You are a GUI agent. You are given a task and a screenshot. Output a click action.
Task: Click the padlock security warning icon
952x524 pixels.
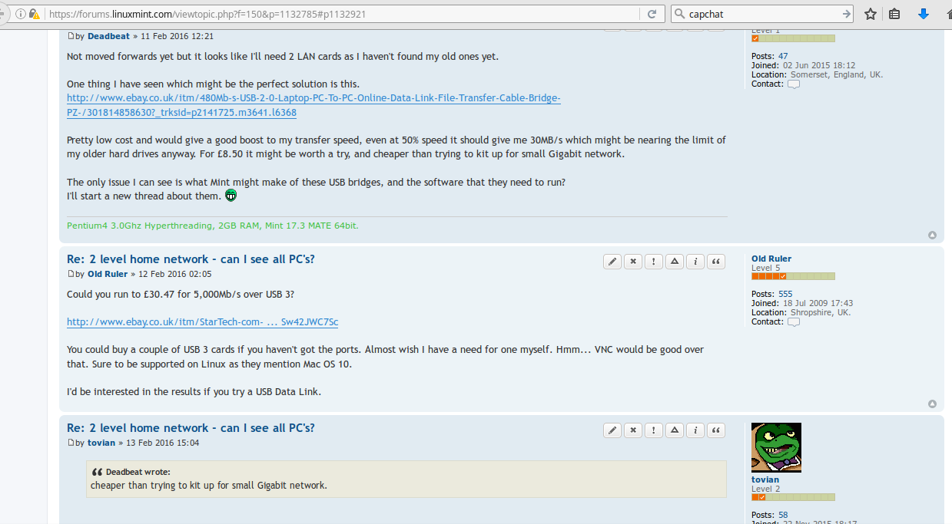[x=35, y=14]
